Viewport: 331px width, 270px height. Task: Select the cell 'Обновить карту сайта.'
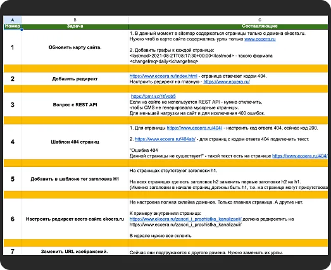[75, 47]
